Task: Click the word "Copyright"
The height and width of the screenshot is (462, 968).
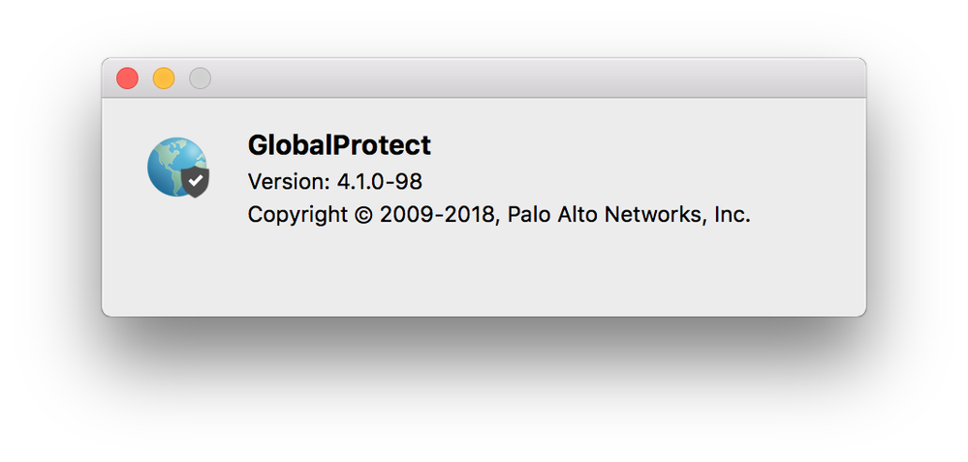Action: click(297, 215)
